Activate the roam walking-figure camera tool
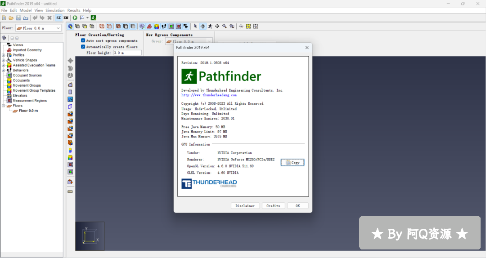This screenshot has height=258, width=486. (x=210, y=27)
